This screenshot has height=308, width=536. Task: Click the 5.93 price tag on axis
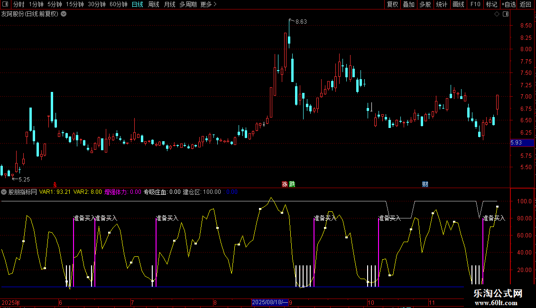coord(522,143)
